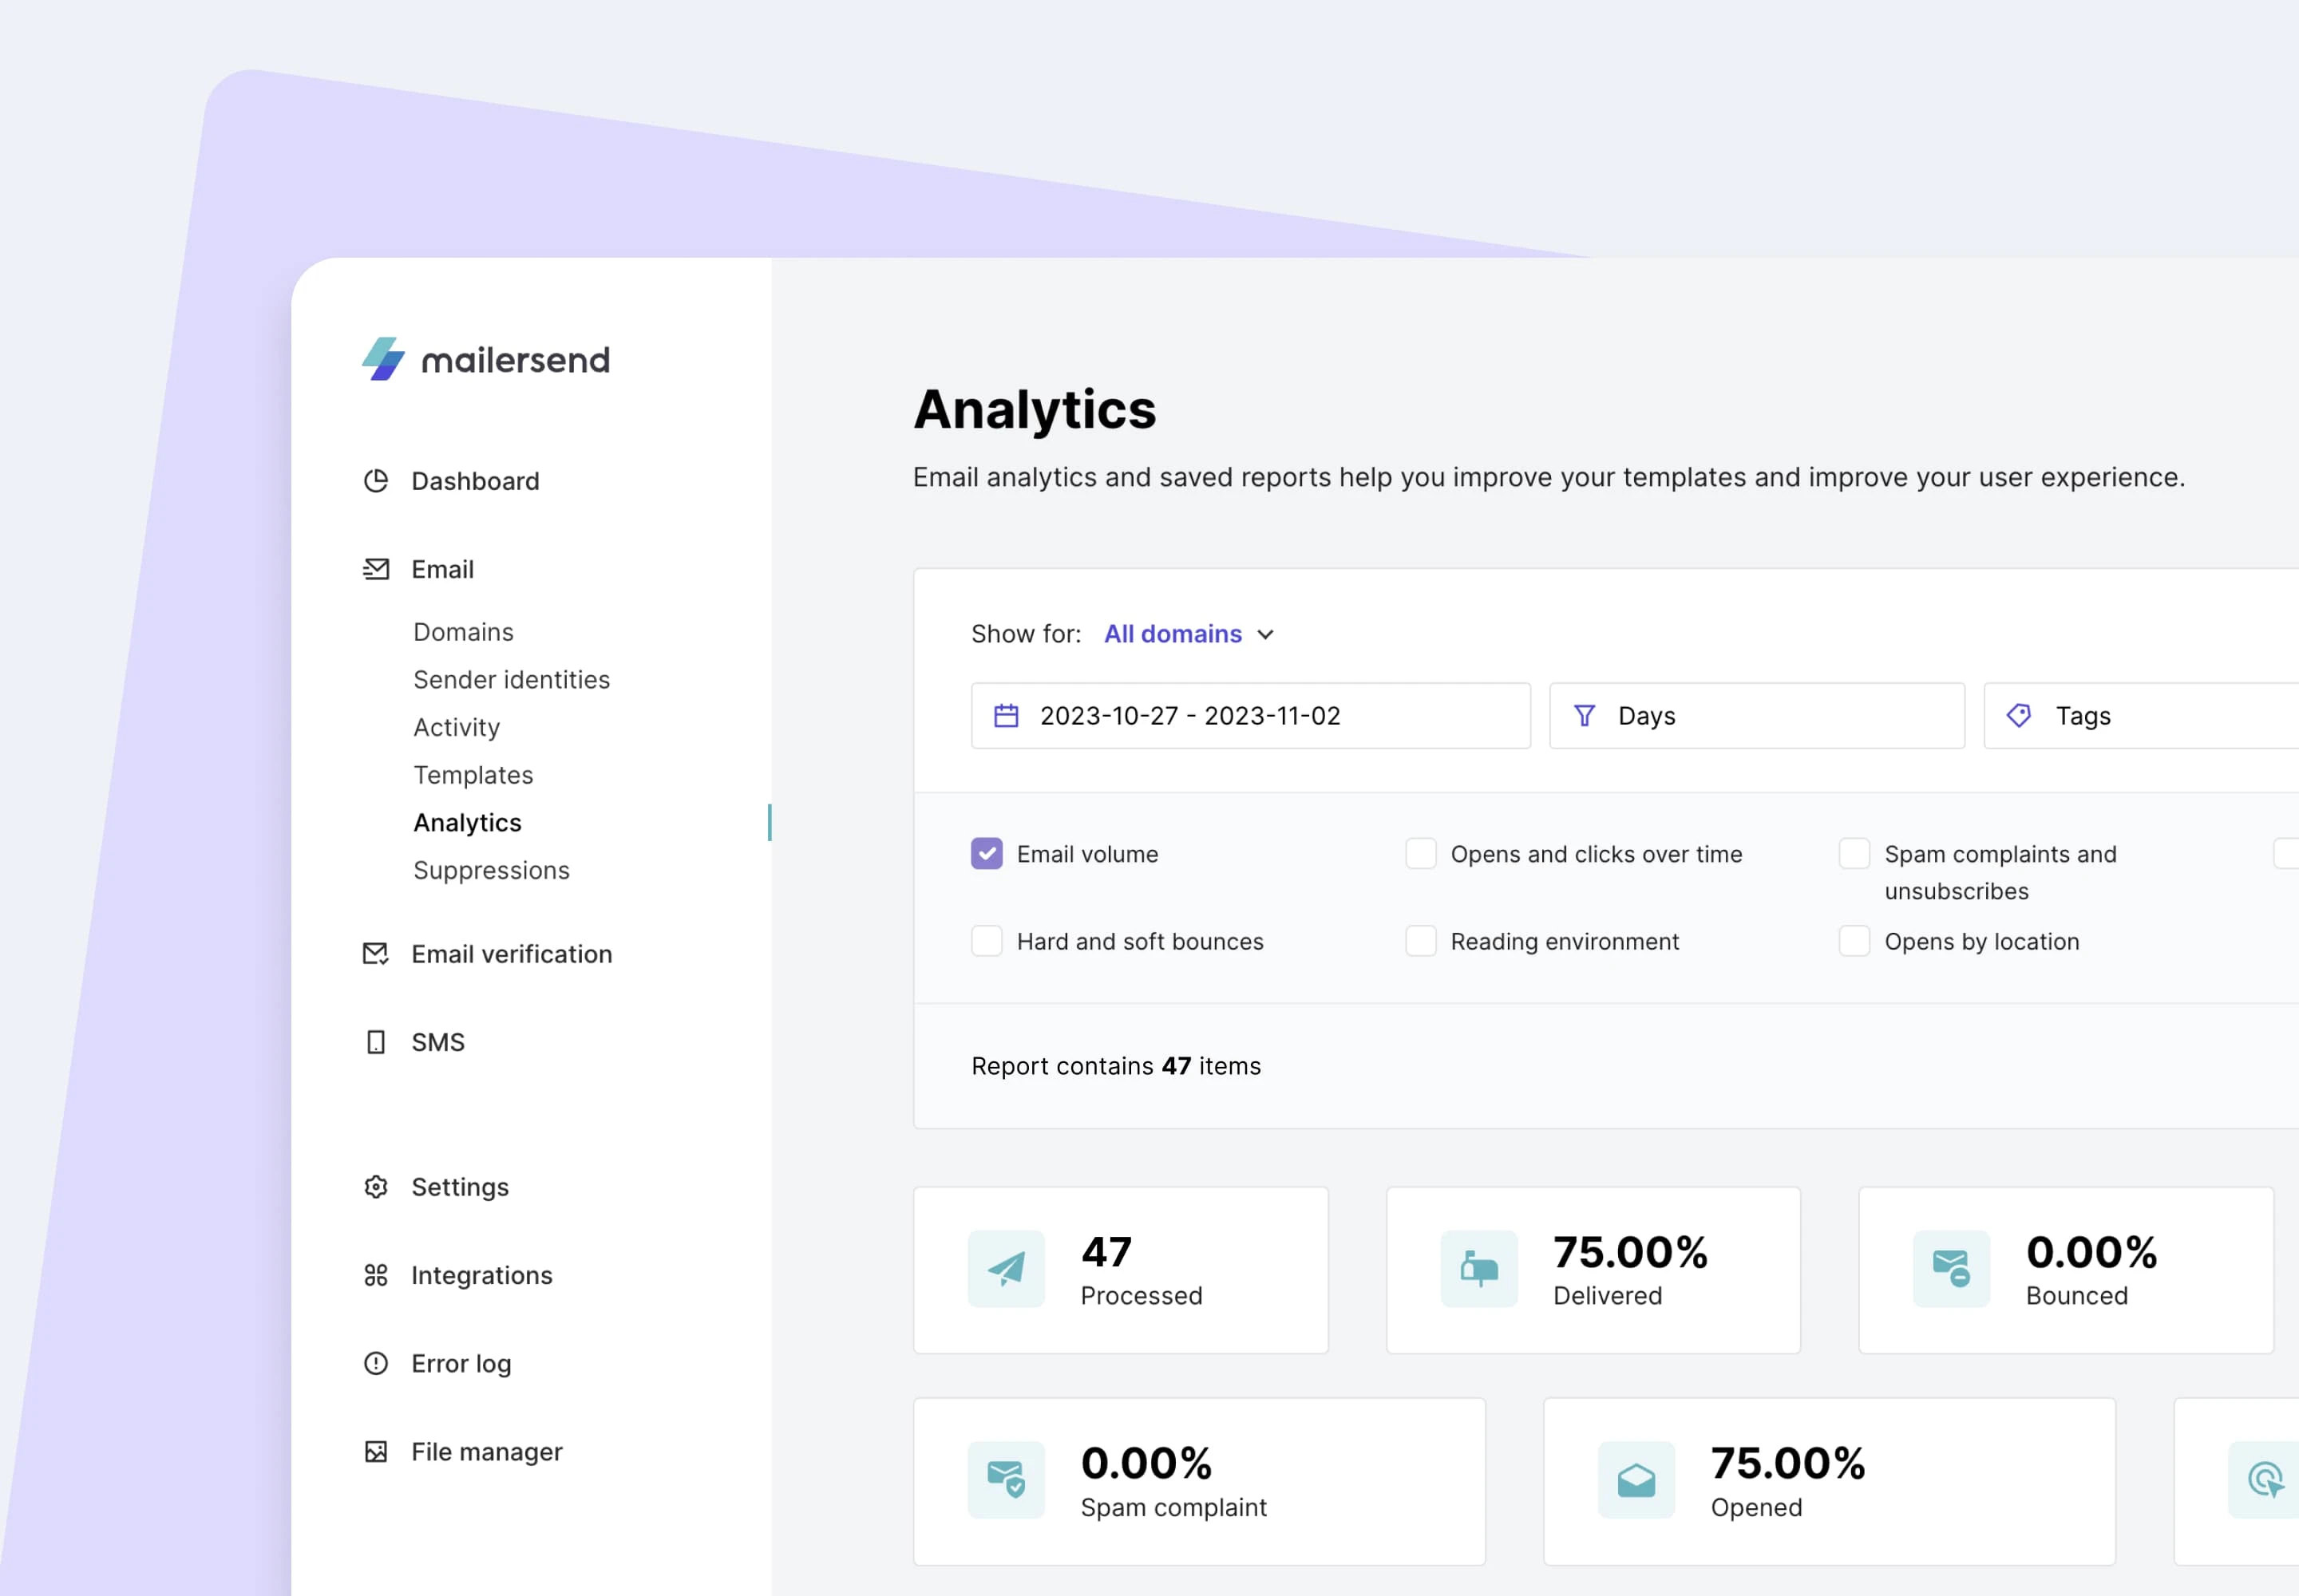Tick the Hard and soft bounces checkbox
The width and height of the screenshot is (2299, 1596).
[987, 941]
